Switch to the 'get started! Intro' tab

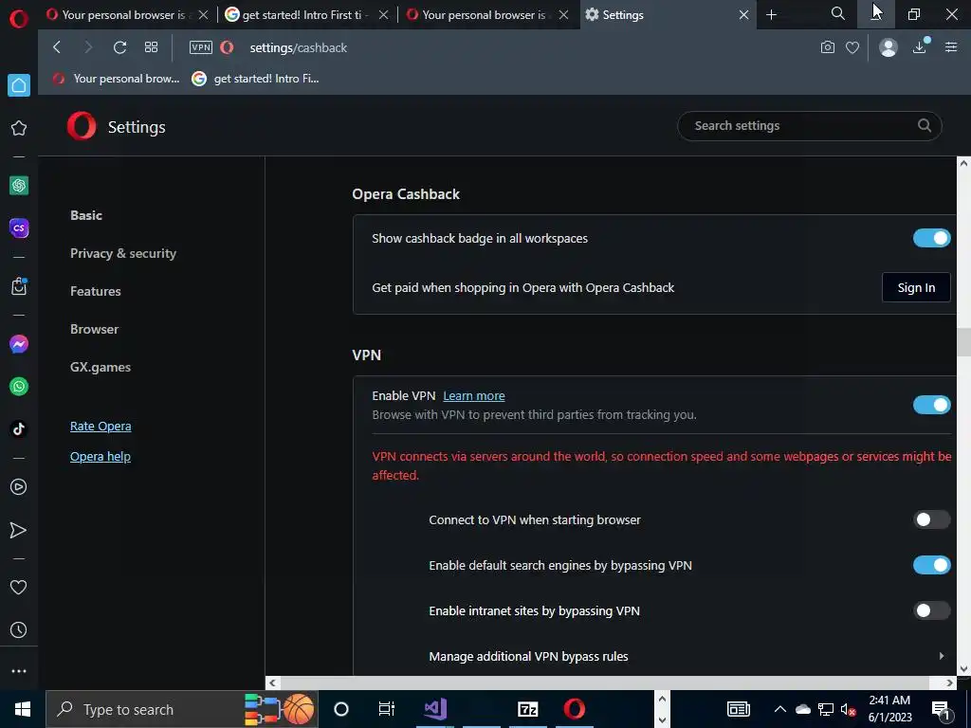(x=297, y=15)
